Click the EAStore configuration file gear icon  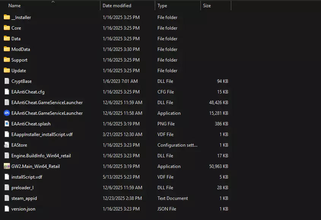6,145
